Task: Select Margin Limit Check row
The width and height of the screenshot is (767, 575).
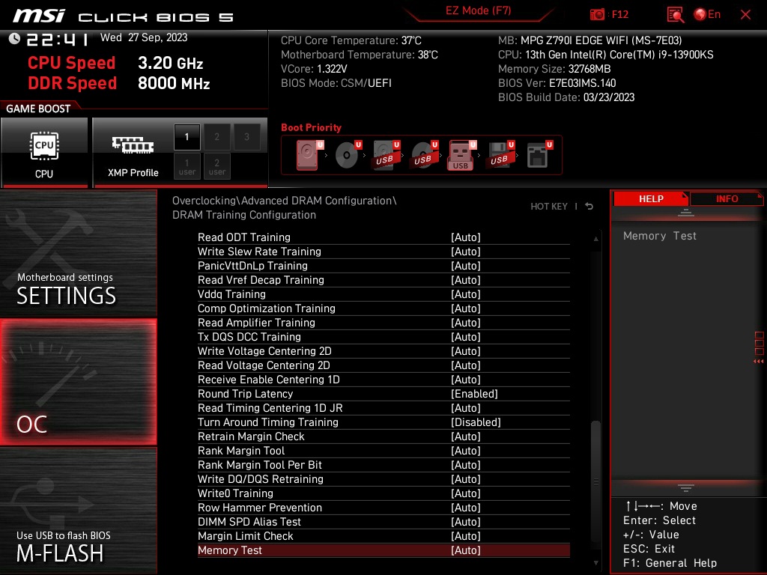Action: pyautogui.click(x=383, y=536)
